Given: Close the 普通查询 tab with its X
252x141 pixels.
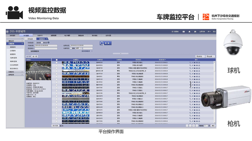Looking at the screenshot, I should pos(47,39).
